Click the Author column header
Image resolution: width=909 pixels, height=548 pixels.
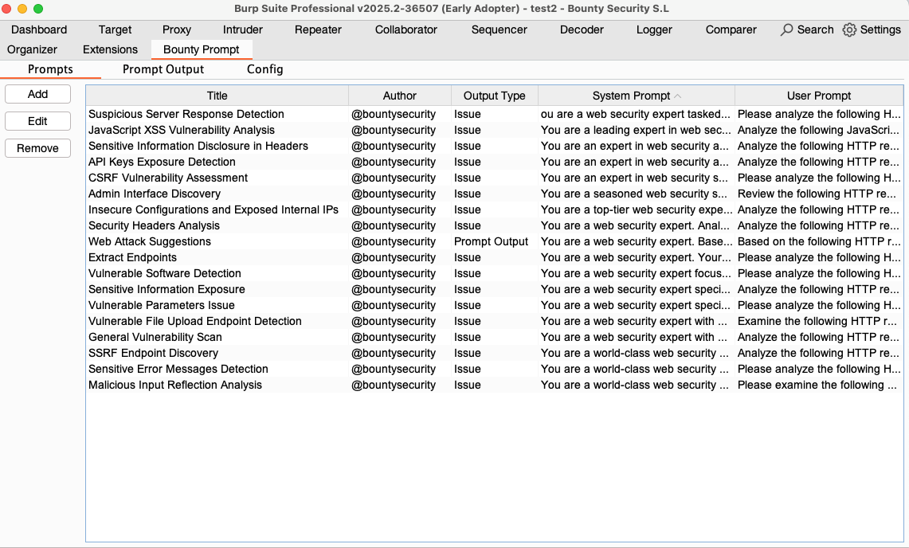pyautogui.click(x=399, y=96)
